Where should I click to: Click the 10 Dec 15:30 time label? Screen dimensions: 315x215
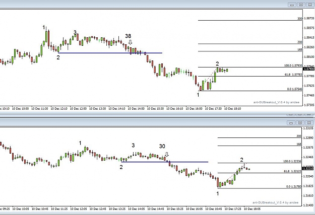pos(155,109)
